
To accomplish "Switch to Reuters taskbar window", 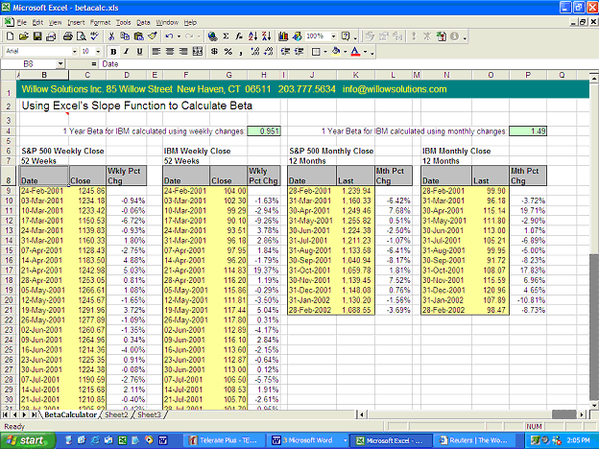I will [x=474, y=440].
